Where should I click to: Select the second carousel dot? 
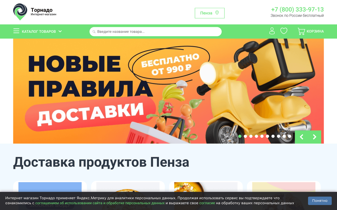point(245,136)
